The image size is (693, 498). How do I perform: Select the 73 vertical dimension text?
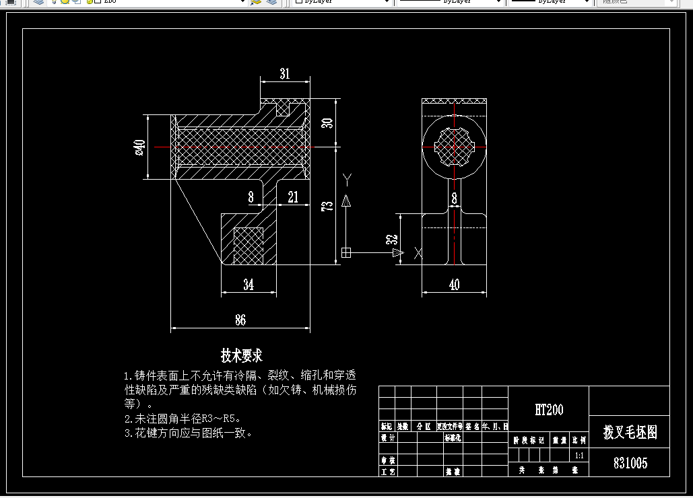coord(327,206)
